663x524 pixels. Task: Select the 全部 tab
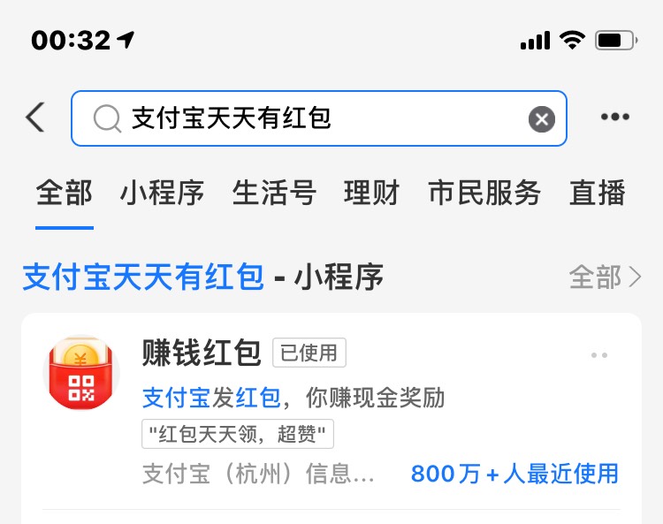click(x=65, y=193)
